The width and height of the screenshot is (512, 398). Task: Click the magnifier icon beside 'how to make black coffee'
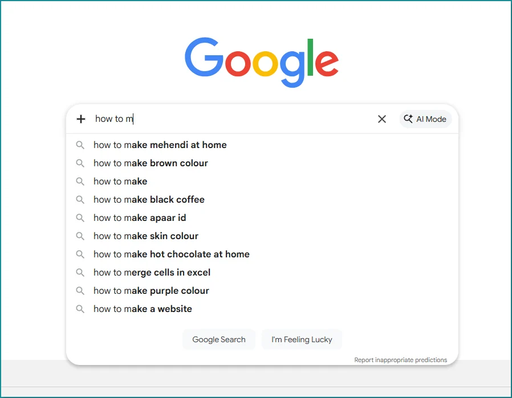[x=80, y=199]
